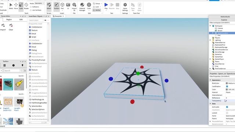Start a Team Test

(133, 7)
